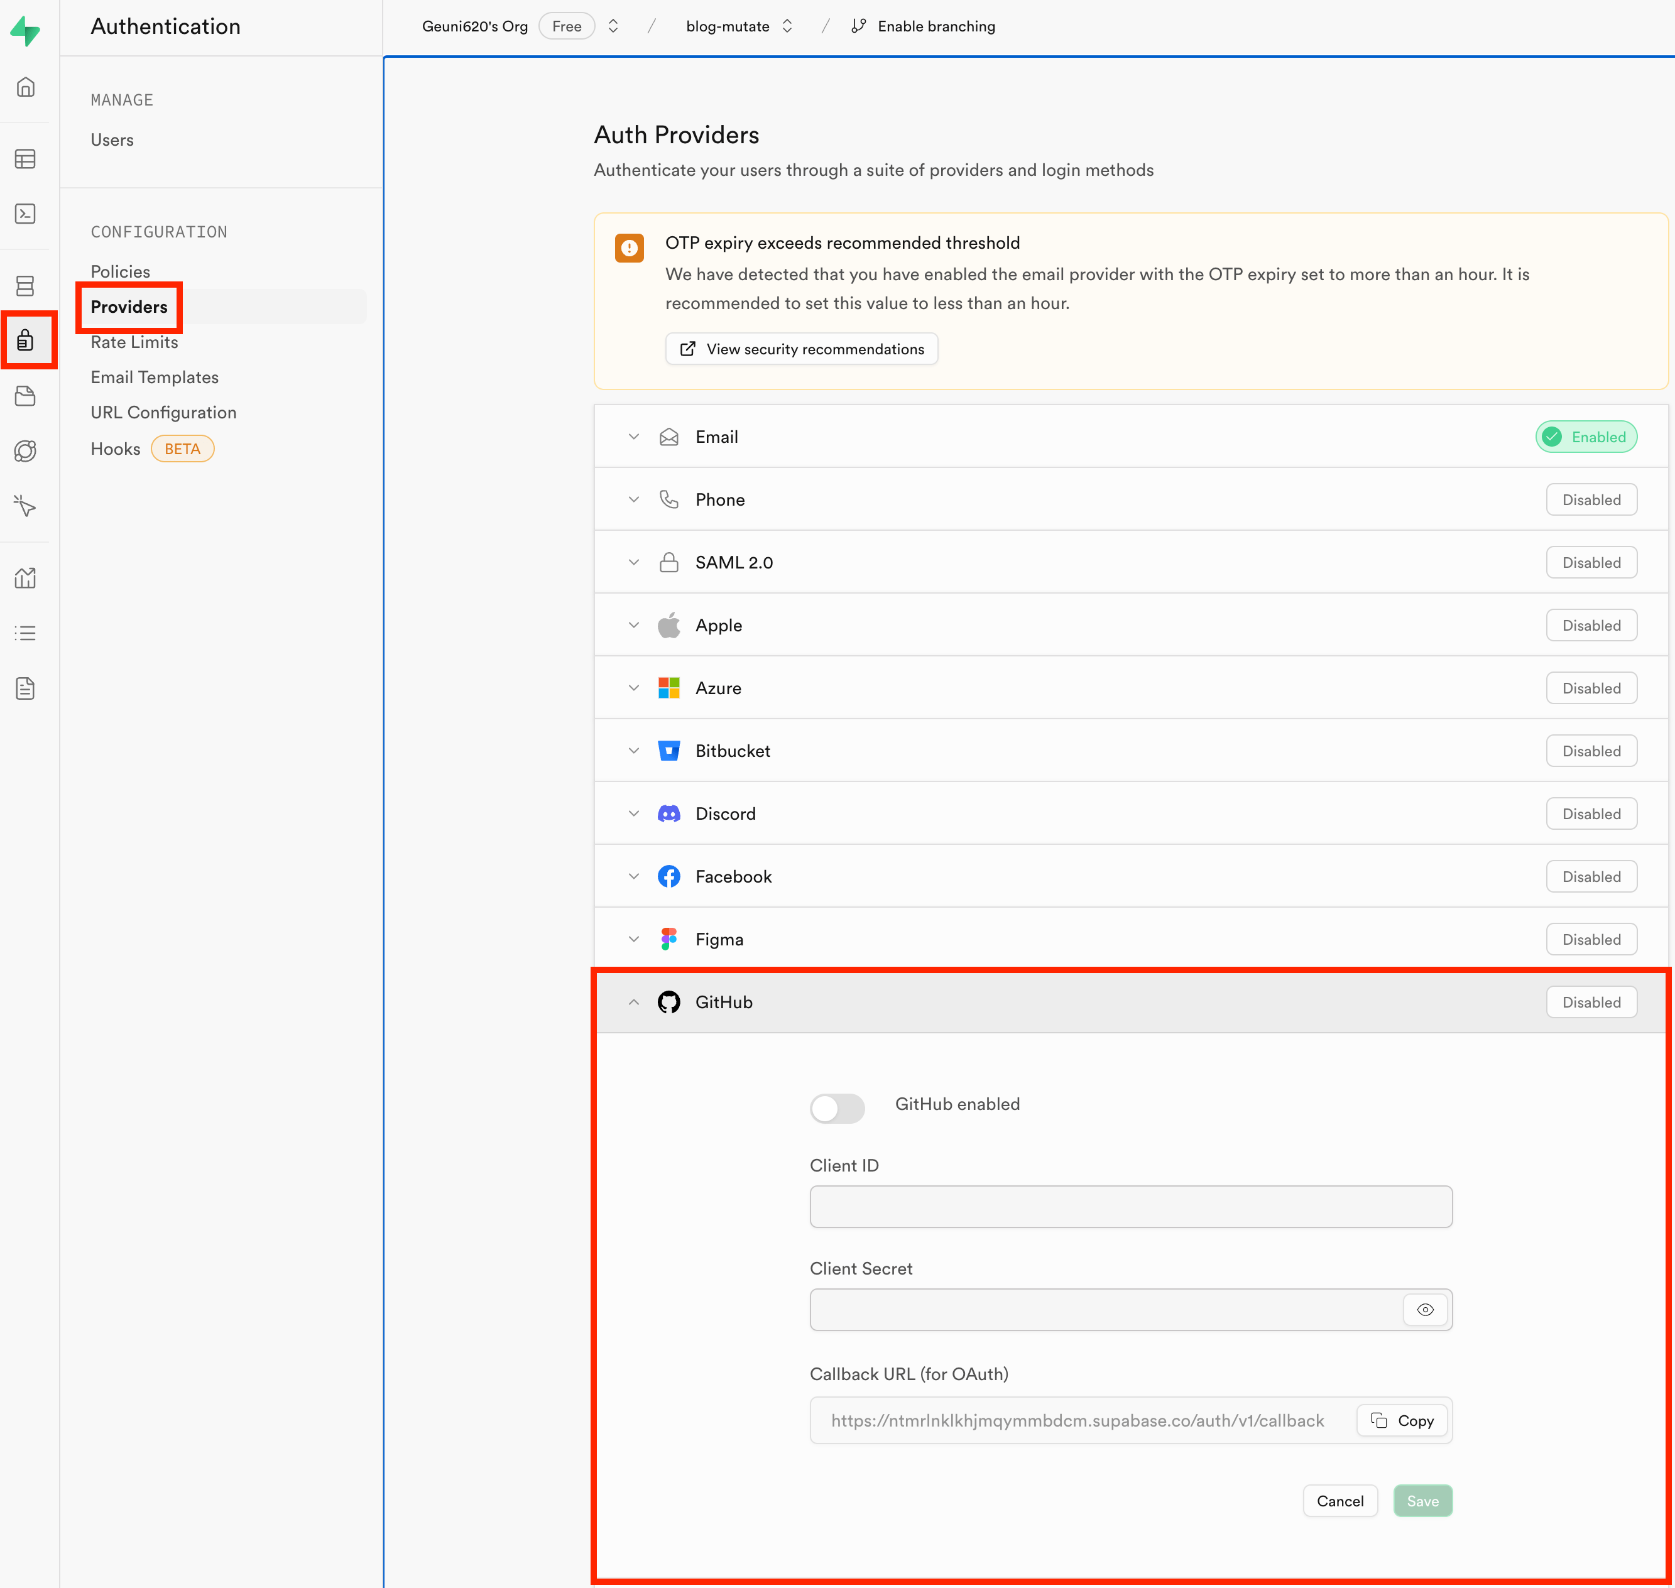This screenshot has height=1588, width=1675.
Task: Click the Free plan badge
Action: (567, 26)
